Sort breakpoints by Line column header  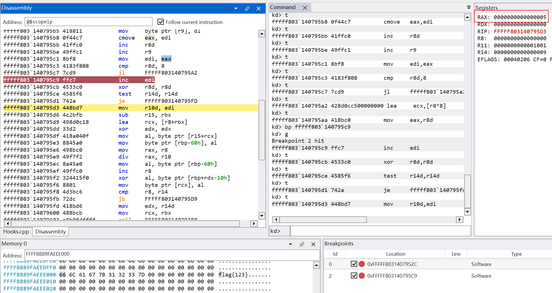point(456,254)
